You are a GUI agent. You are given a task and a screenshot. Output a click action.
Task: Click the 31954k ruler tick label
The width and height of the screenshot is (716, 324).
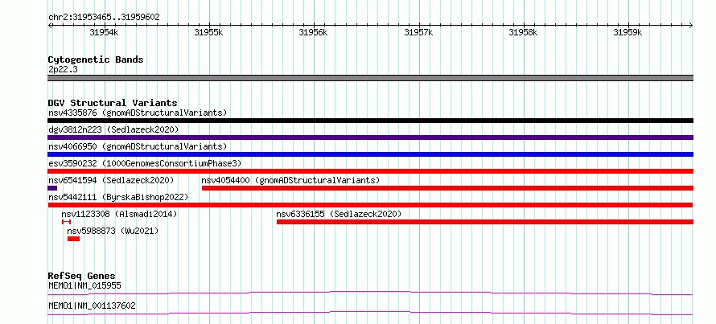click(104, 32)
